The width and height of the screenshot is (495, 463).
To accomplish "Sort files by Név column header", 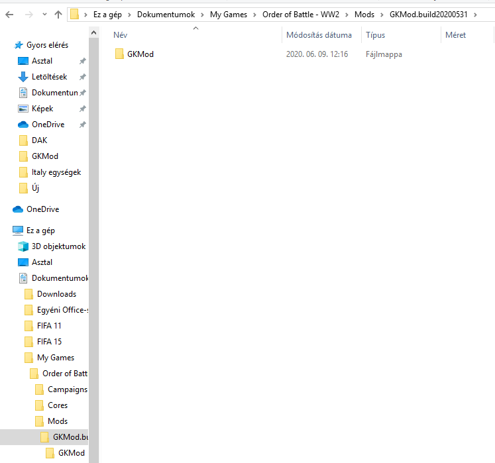I will click(121, 35).
